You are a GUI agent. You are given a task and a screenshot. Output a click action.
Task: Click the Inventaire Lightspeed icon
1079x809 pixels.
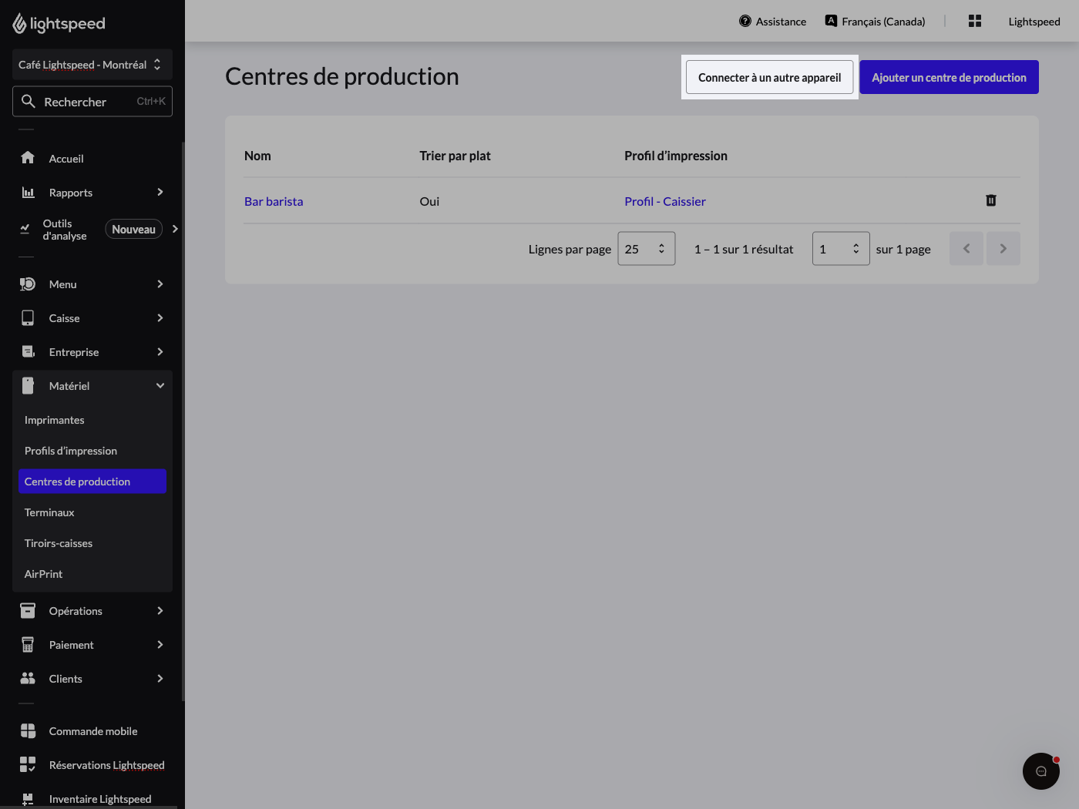click(x=28, y=799)
